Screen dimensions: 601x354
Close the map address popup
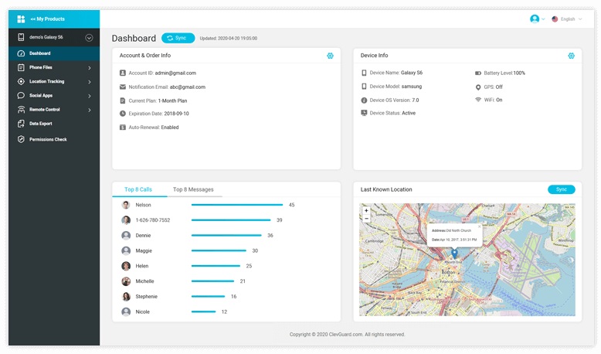click(x=479, y=226)
